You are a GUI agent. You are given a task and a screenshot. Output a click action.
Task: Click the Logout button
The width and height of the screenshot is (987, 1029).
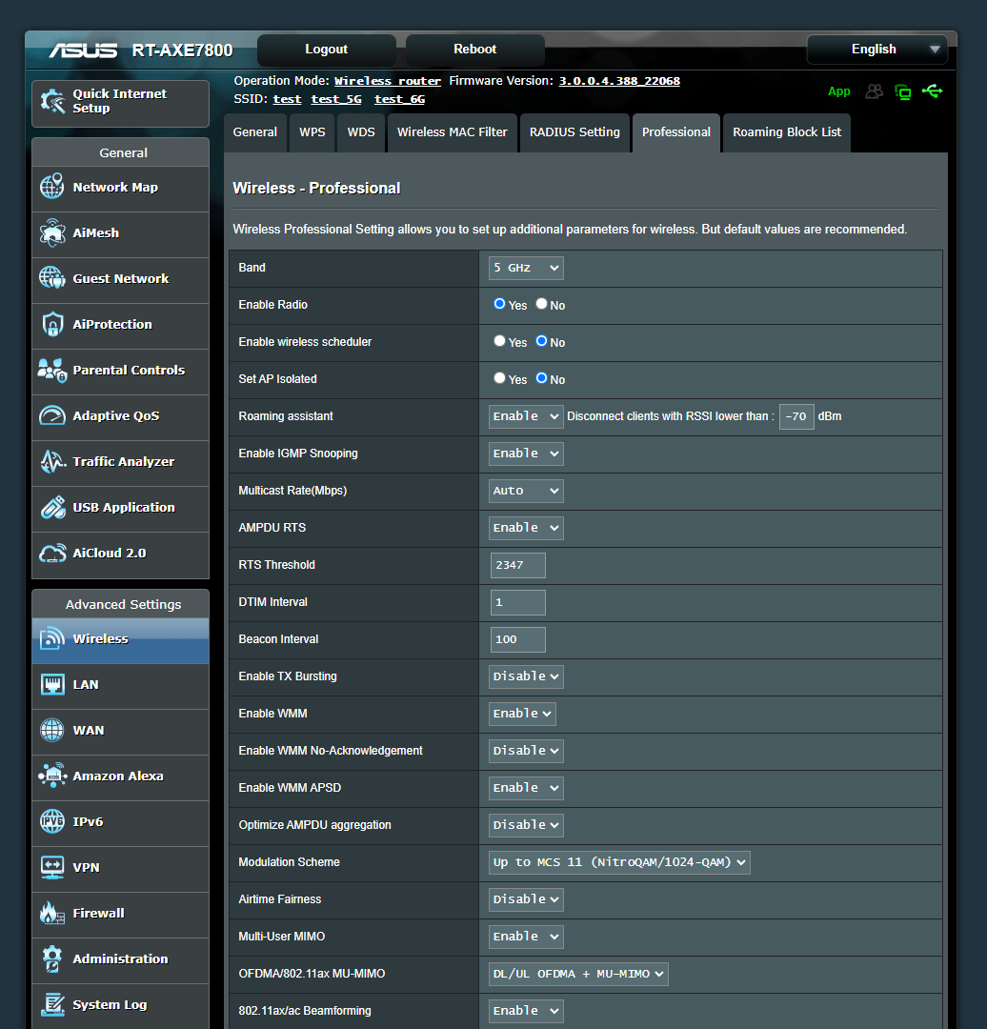[326, 50]
